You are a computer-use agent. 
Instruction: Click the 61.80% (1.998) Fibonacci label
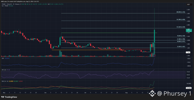(x=181, y=39)
